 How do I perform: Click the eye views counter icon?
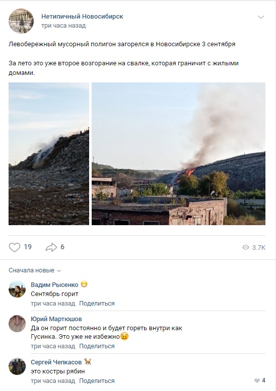[x=246, y=247]
